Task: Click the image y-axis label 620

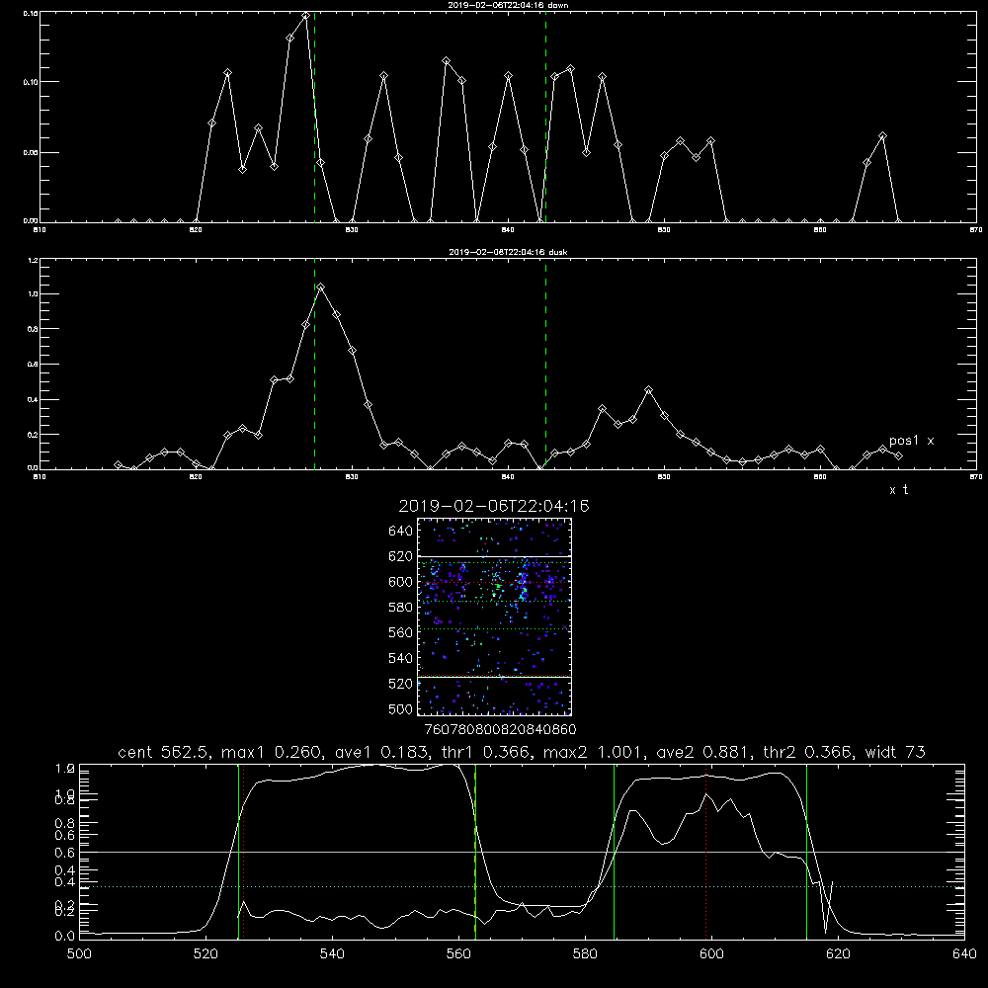Action: 401,556
